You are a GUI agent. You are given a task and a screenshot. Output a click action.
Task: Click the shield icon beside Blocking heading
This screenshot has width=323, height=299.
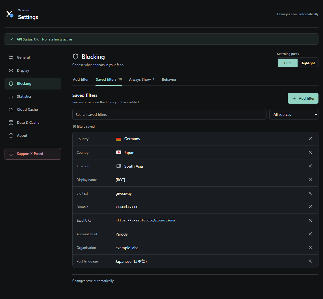click(76, 57)
